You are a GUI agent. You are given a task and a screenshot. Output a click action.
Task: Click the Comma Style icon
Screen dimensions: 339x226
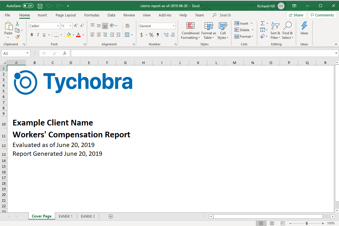click(158, 35)
